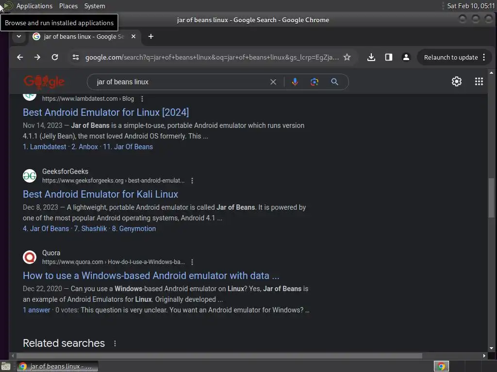The height and width of the screenshot is (372, 497).
Task: Click the clock showing Sat Feb 10
Action: pos(470,6)
